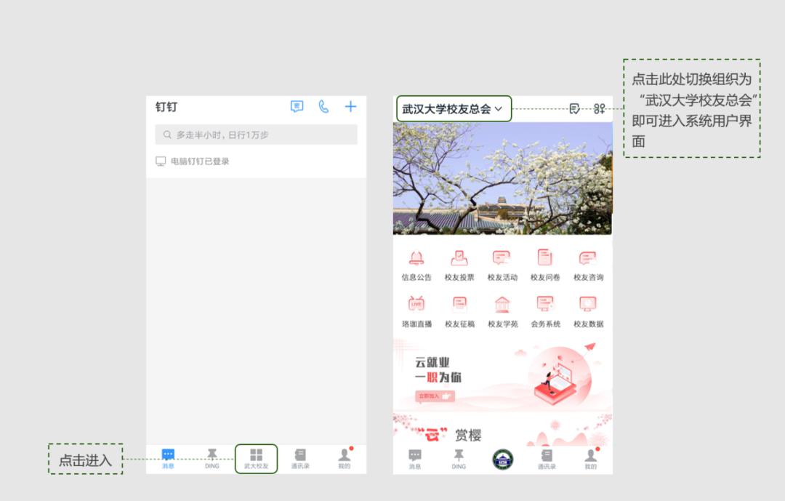Open the 校友数据 data icon
This screenshot has width=785, height=501.
coord(588,312)
